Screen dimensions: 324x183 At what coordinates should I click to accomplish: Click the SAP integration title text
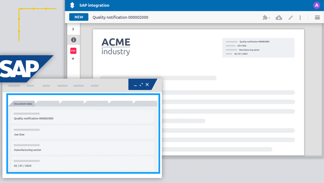[x=94, y=5]
